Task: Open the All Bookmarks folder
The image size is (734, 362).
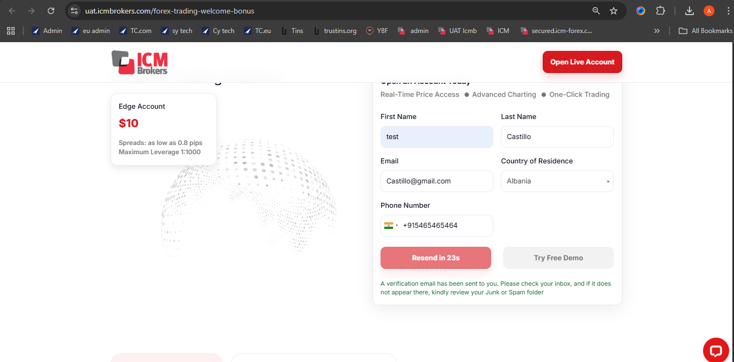Action: click(x=705, y=31)
